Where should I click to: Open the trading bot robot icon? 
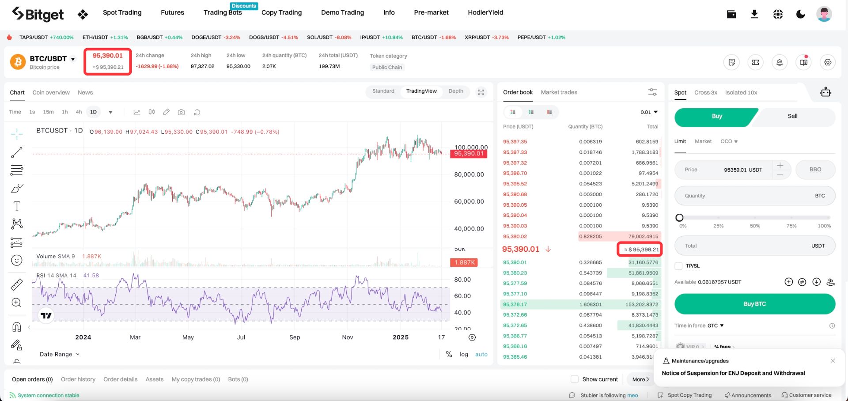825,92
